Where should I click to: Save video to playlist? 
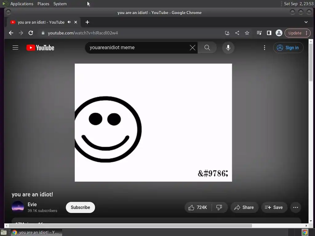tap(274, 207)
